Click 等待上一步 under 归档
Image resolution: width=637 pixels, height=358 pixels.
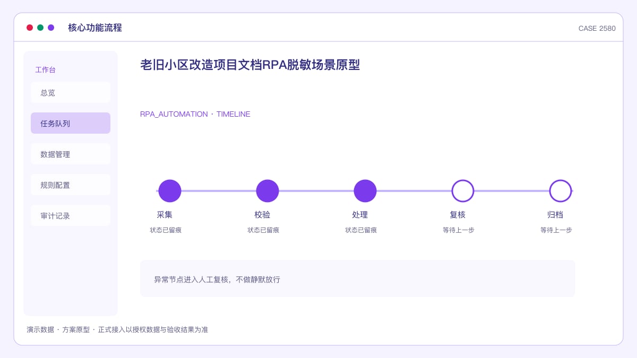pos(556,230)
